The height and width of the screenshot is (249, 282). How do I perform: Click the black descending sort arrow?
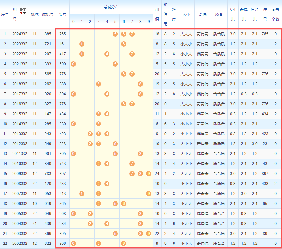[x=24, y=13]
